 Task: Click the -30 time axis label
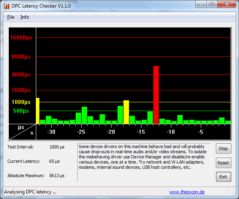click(51, 132)
